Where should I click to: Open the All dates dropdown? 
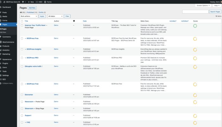(x=55, y=16)
